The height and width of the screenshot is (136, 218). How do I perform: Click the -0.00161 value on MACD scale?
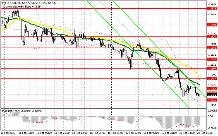click(213, 128)
